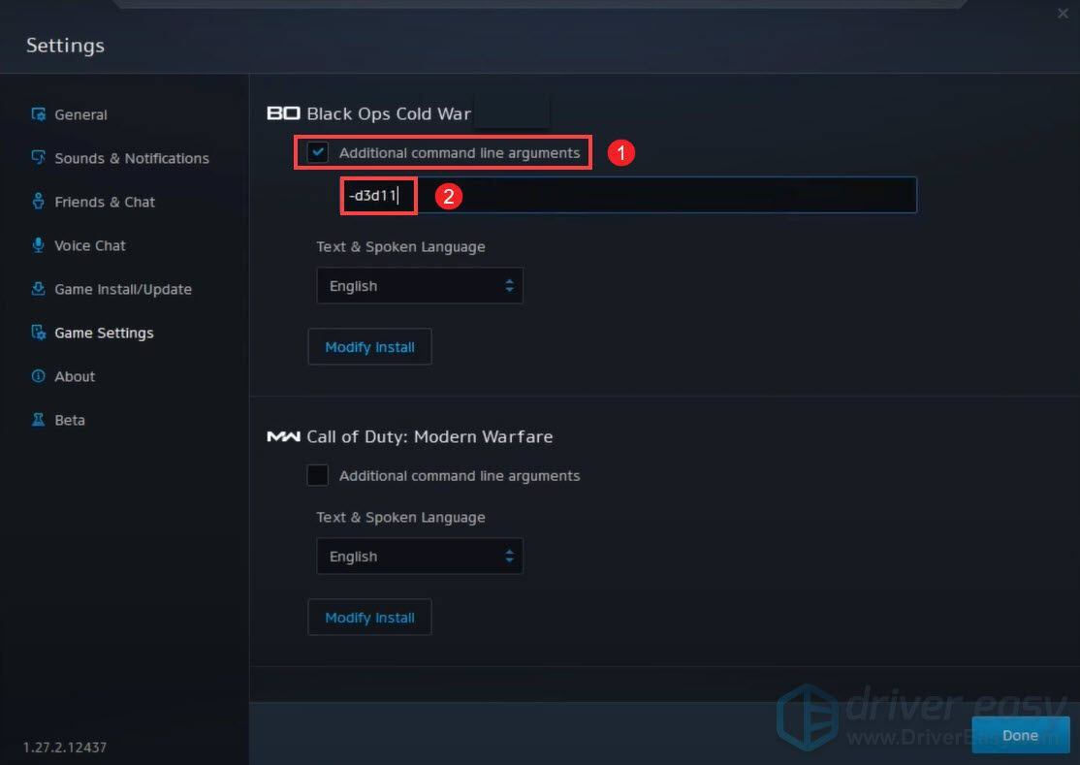Click the Game Install/Update download icon

click(39, 289)
